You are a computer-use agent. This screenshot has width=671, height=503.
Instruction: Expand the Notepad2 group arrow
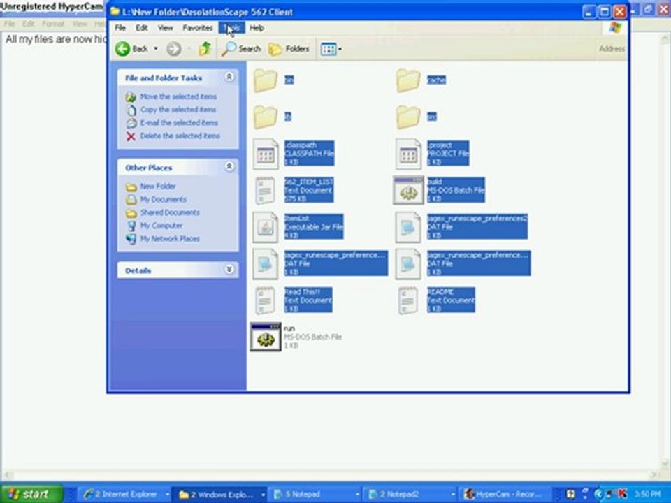pos(453,495)
